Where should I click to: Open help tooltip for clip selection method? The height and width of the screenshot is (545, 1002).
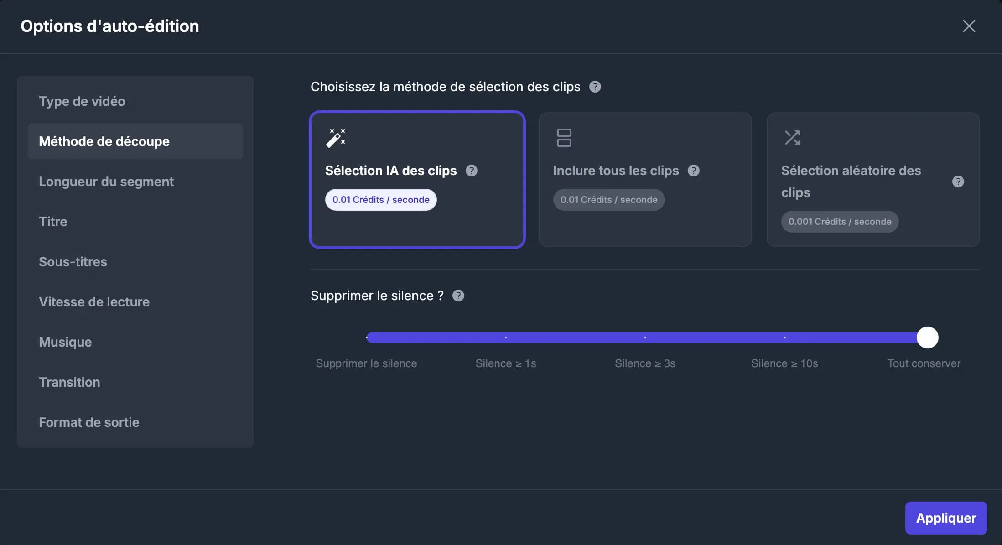[595, 87]
